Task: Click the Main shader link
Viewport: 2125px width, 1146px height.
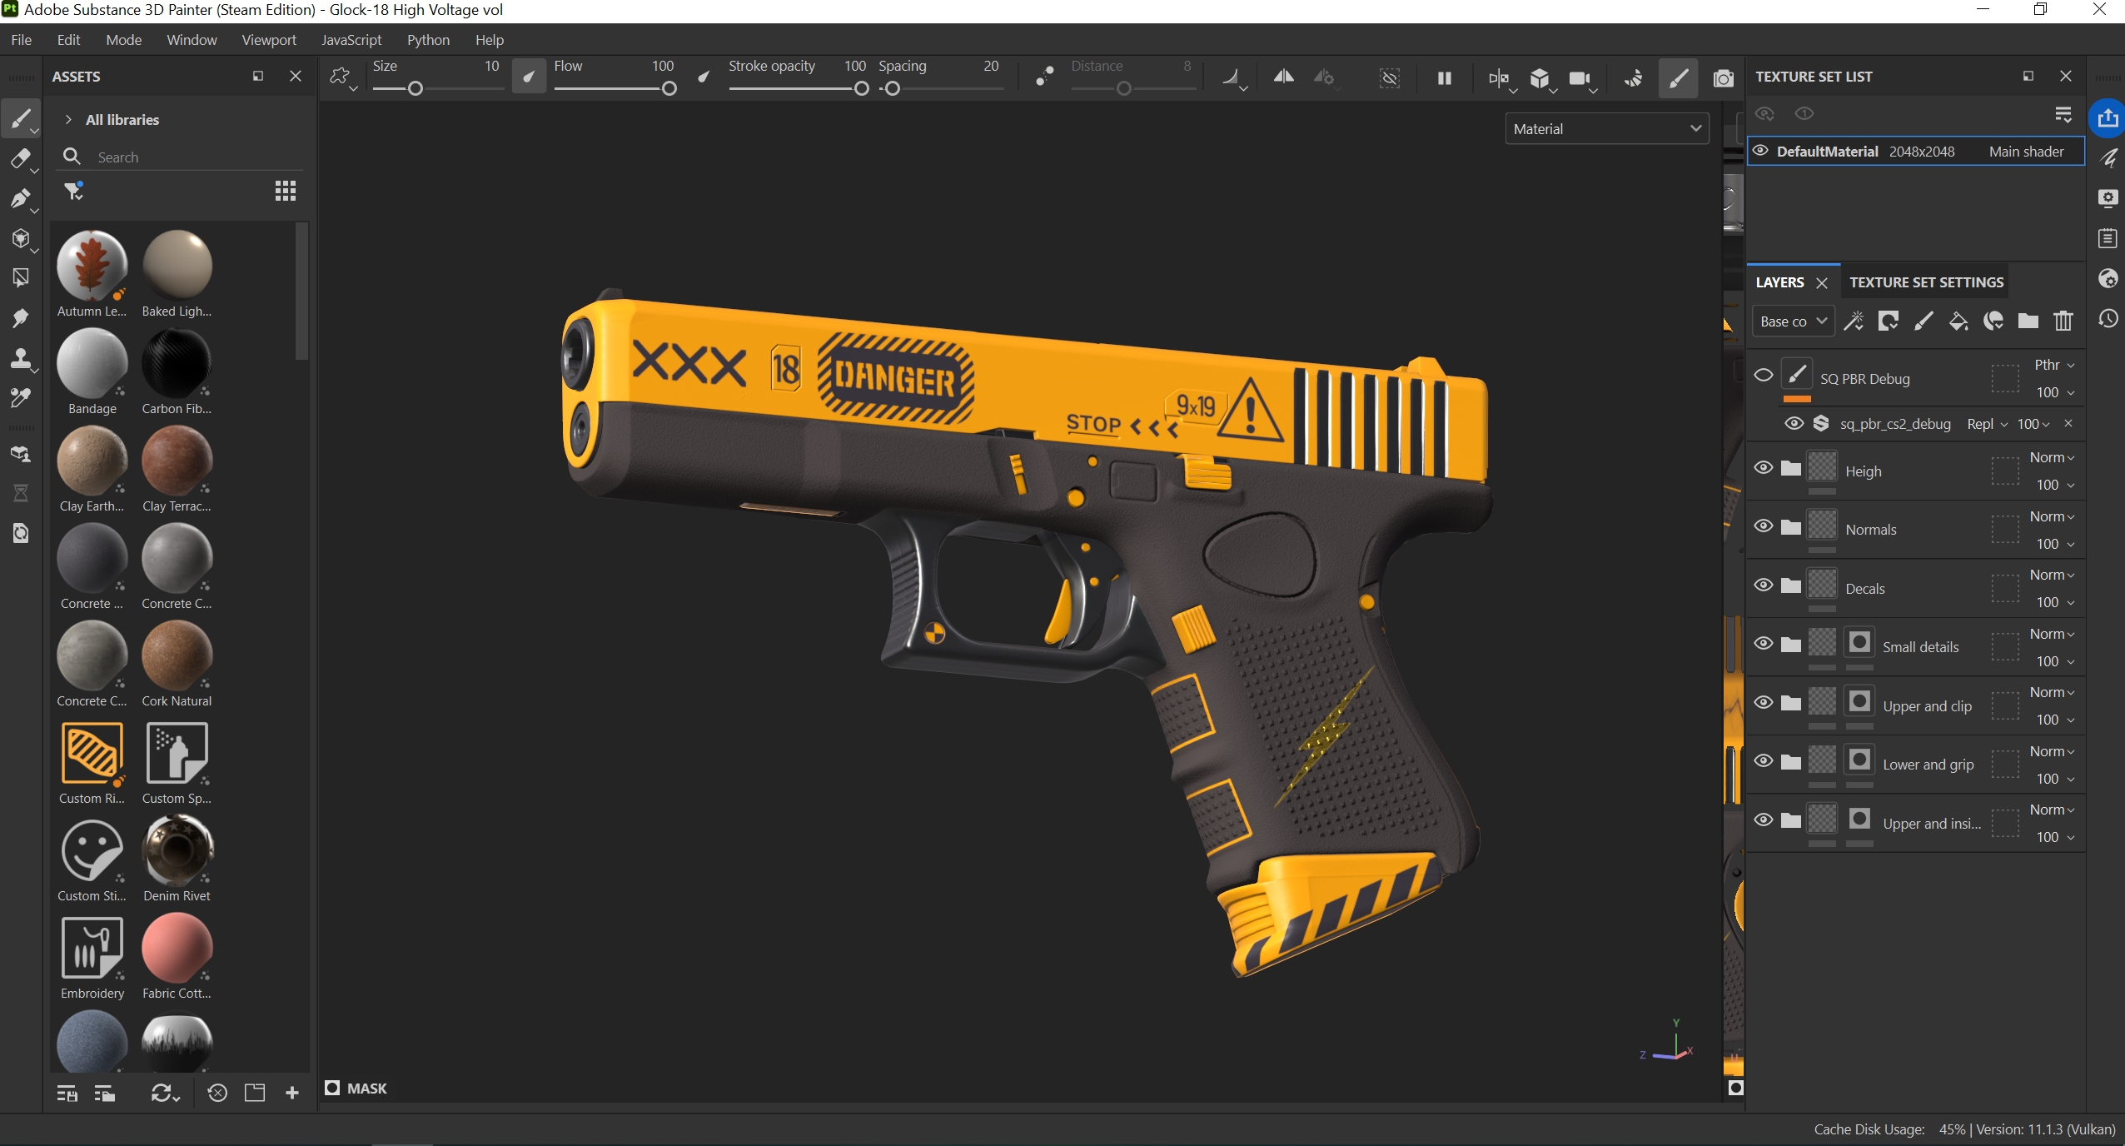Action: 2026,152
